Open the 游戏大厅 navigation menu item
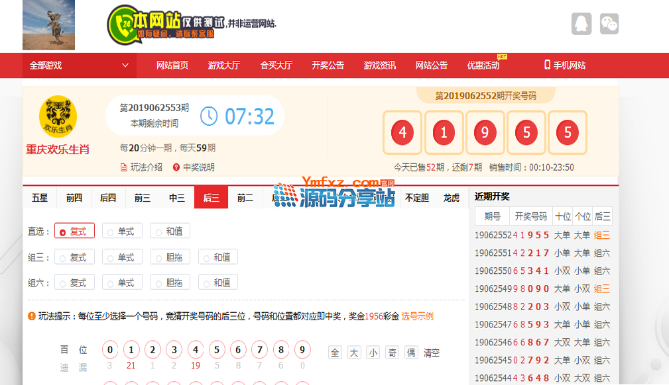The height and width of the screenshot is (385, 669). click(x=223, y=65)
